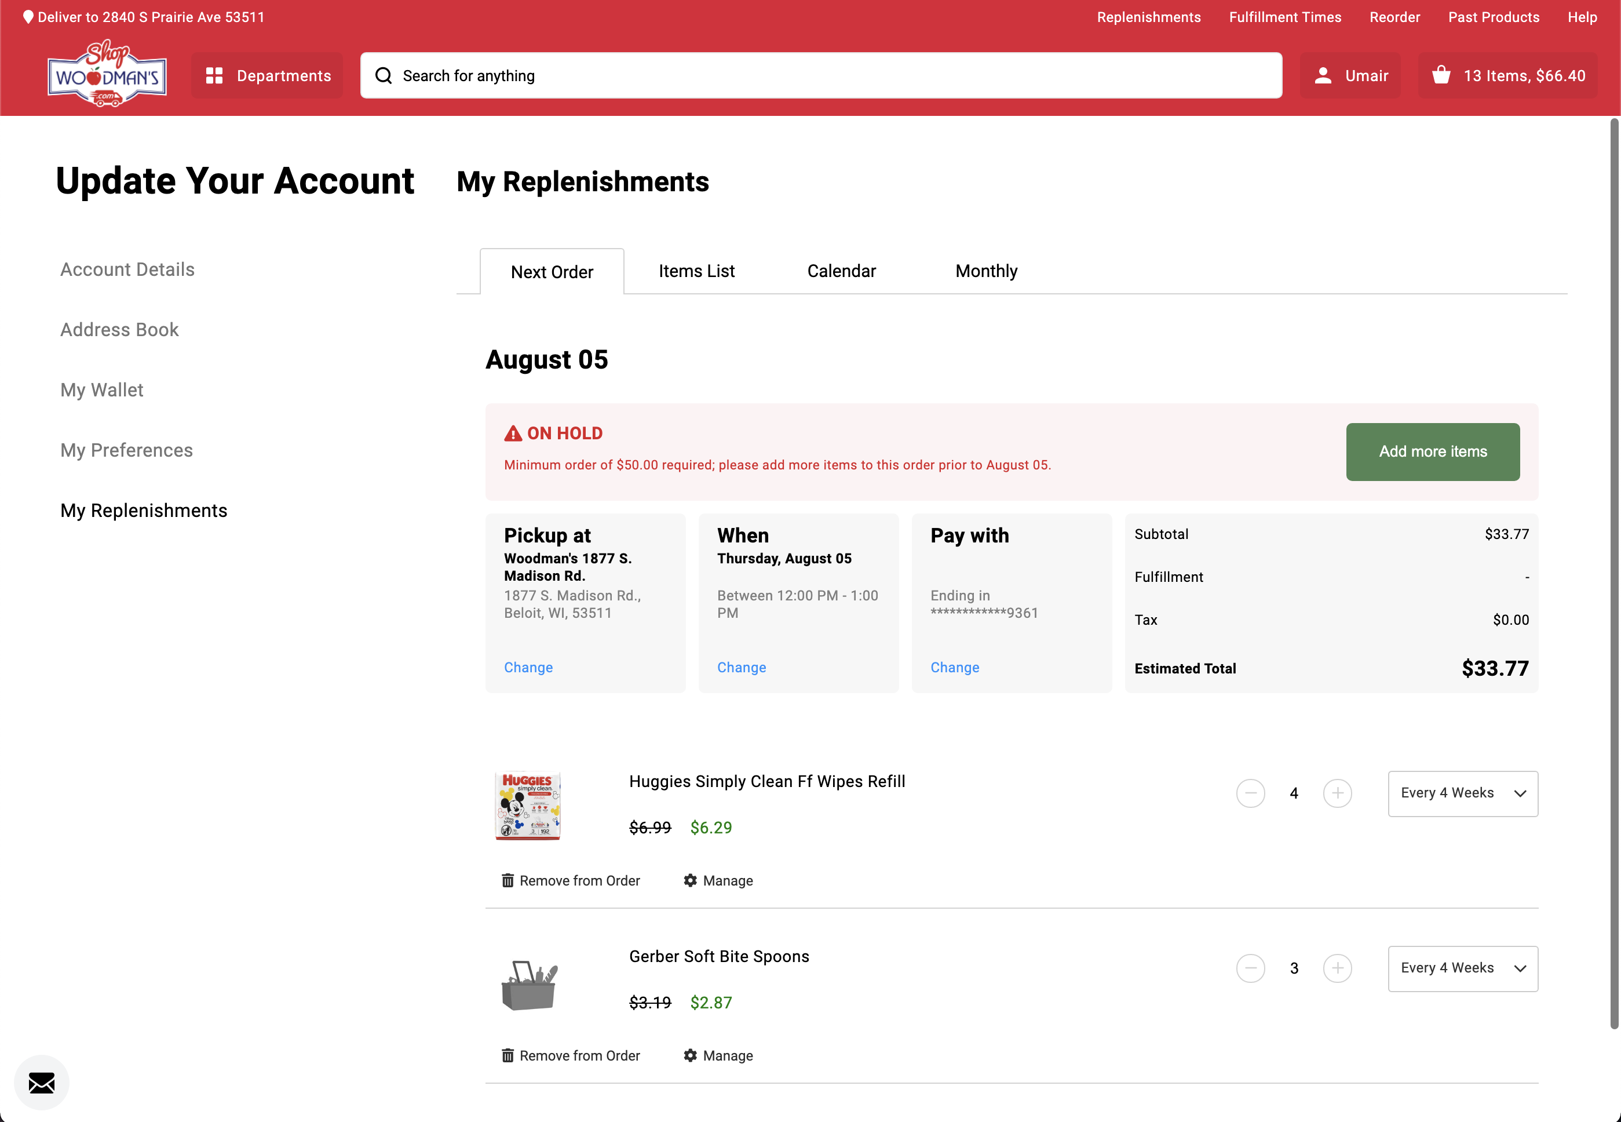This screenshot has width=1621, height=1122.
Task: Click the Add more items button
Action: point(1433,452)
